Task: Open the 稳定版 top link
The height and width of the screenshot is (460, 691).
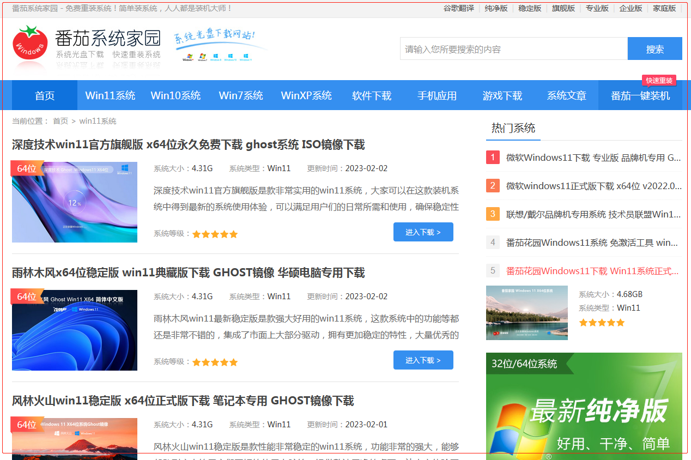Action: [x=530, y=8]
